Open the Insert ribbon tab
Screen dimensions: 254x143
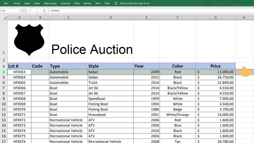27,3
